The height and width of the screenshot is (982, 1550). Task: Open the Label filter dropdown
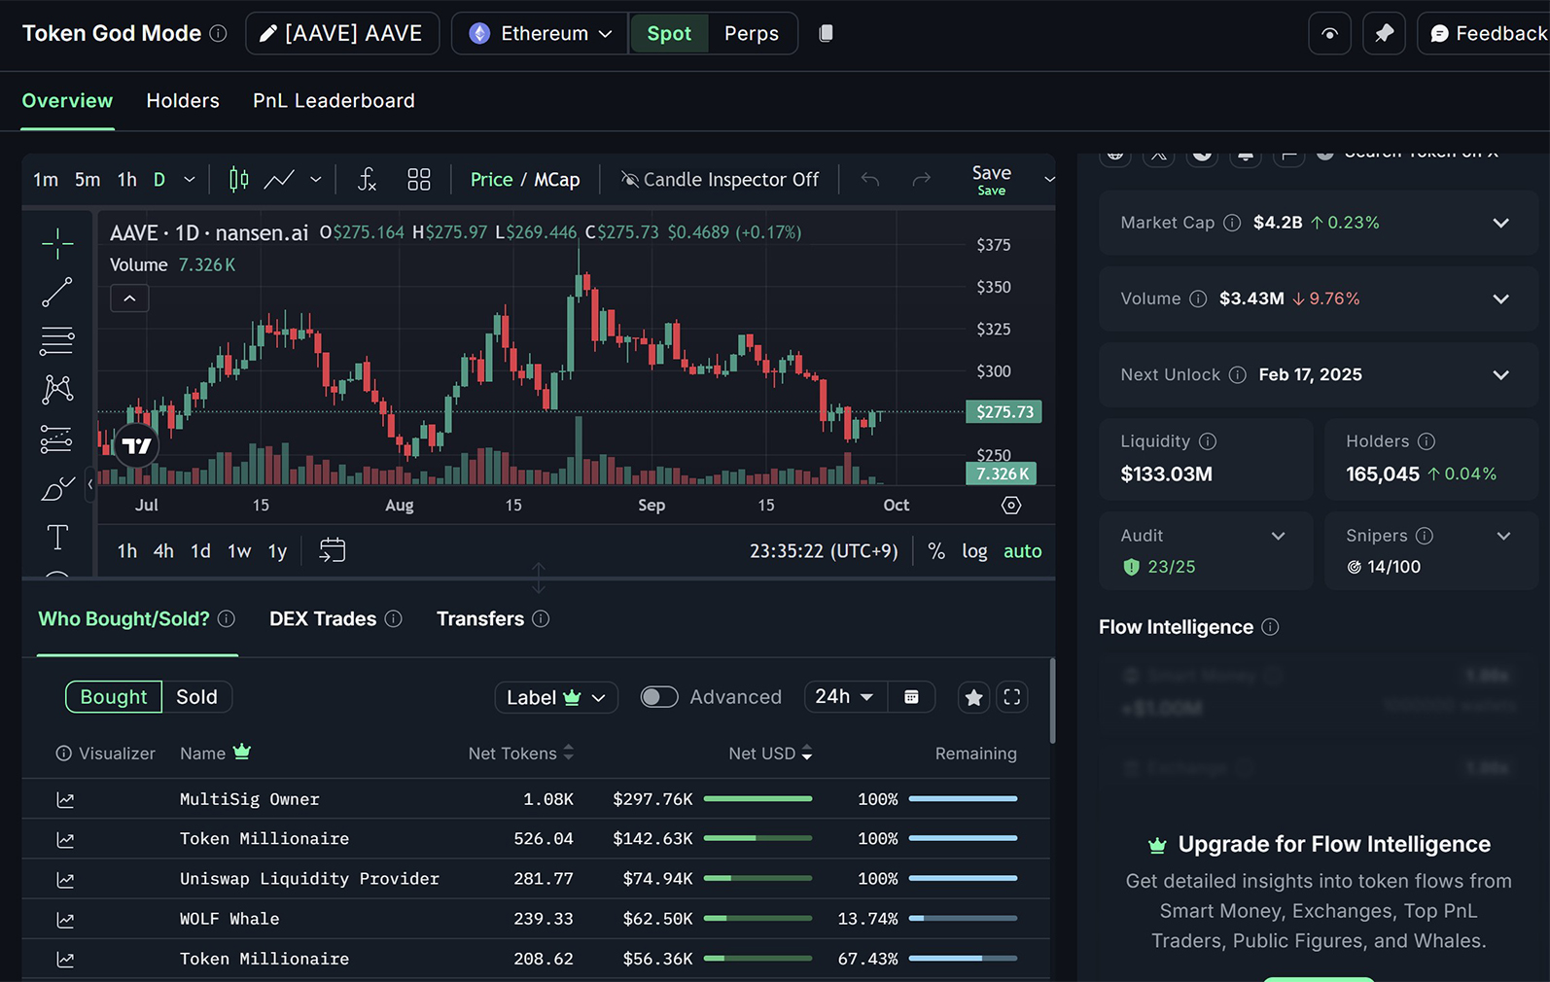[x=556, y=697]
